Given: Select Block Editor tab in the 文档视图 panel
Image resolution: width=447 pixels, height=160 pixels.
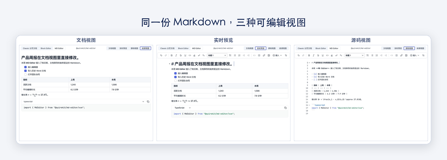Looking at the screenshot, I should click(x=46, y=48).
